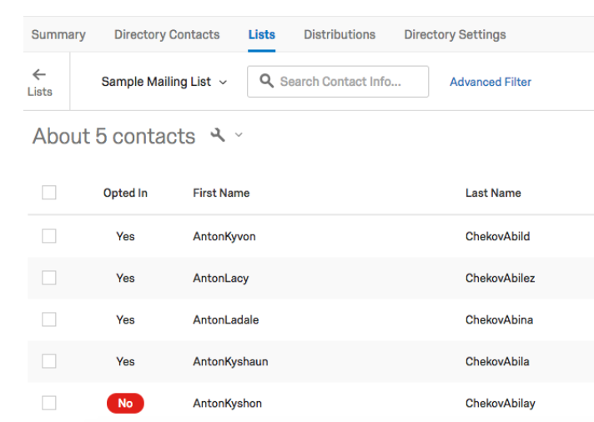
Task: Click the AntonKyshaun first name cell
Action: pyautogui.click(x=230, y=361)
